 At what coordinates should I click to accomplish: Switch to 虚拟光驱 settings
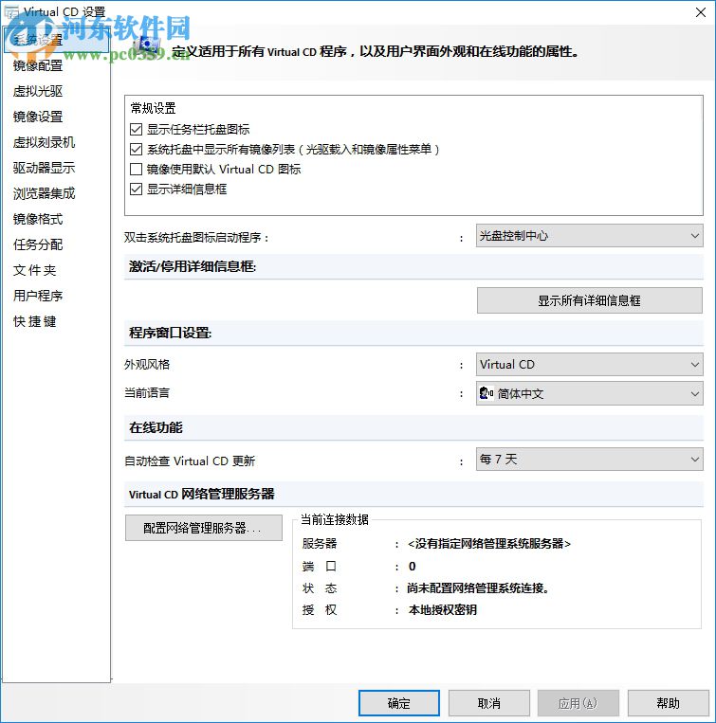coord(38,91)
